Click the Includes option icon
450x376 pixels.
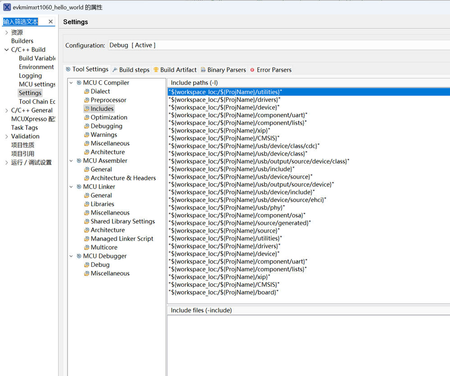[x=86, y=109]
